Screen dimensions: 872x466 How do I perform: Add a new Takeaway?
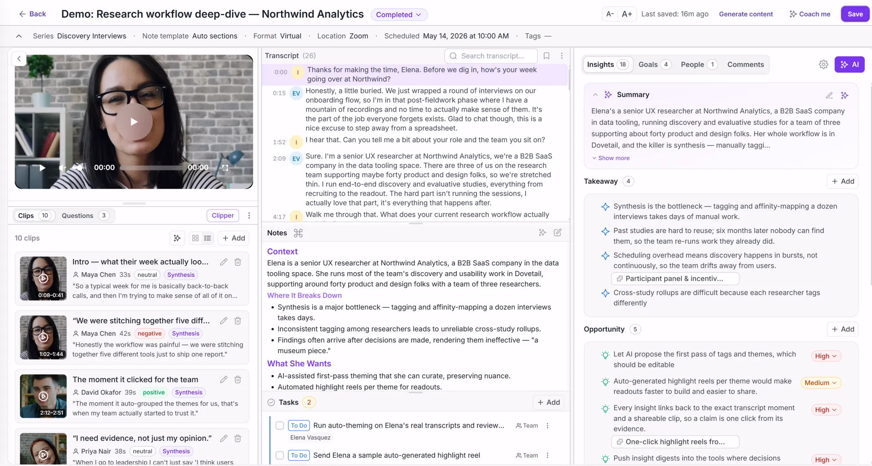[843, 181]
